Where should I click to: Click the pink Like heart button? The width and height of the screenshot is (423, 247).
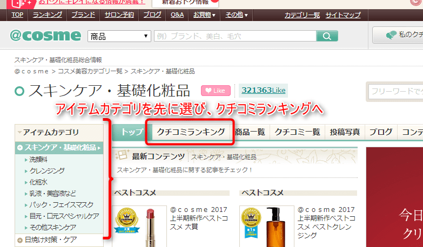coord(216,91)
